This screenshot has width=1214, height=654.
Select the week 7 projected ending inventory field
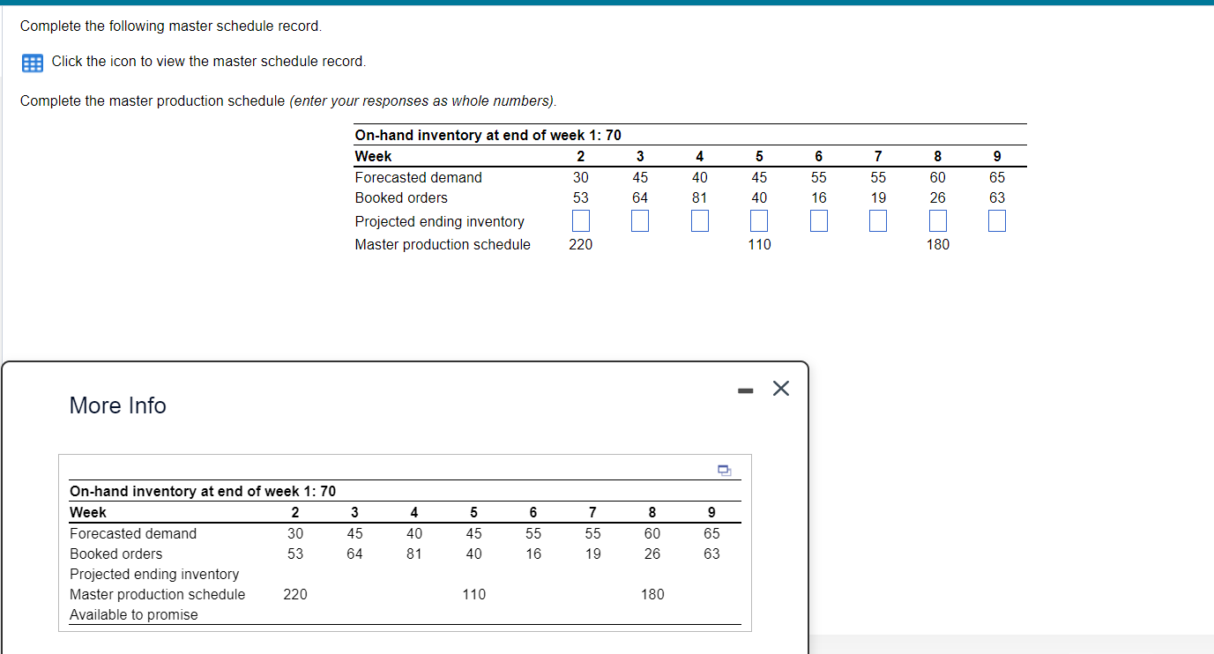(x=877, y=220)
